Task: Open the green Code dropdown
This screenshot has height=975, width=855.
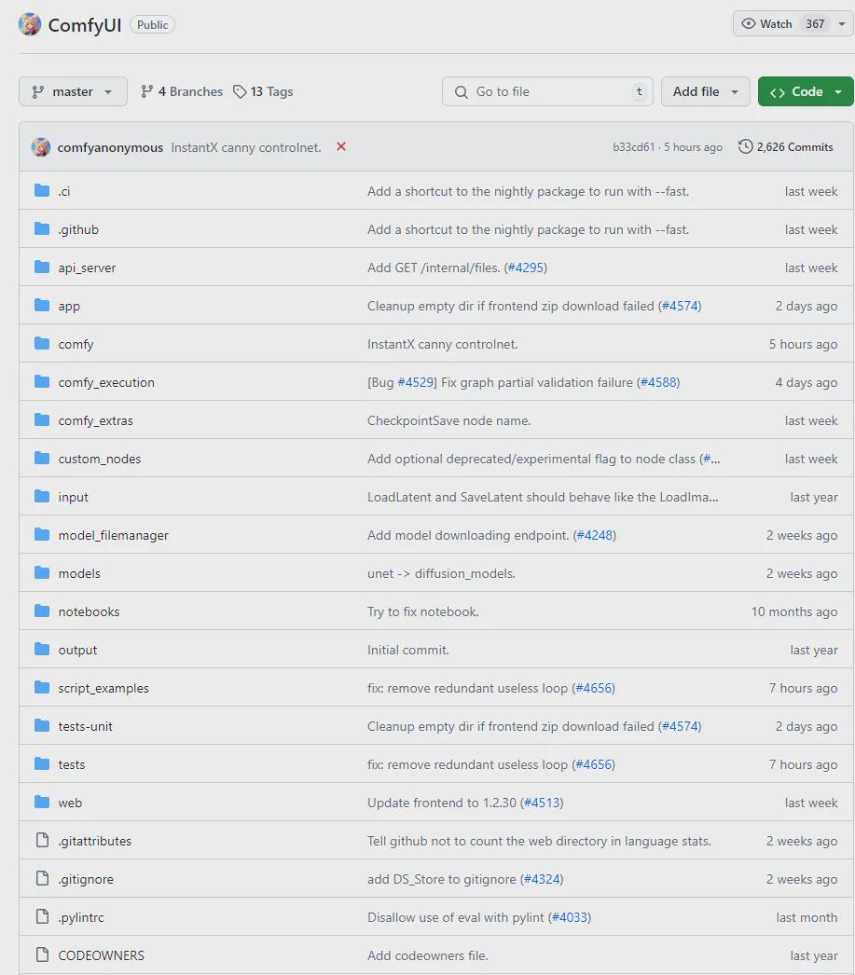Action: pos(806,91)
